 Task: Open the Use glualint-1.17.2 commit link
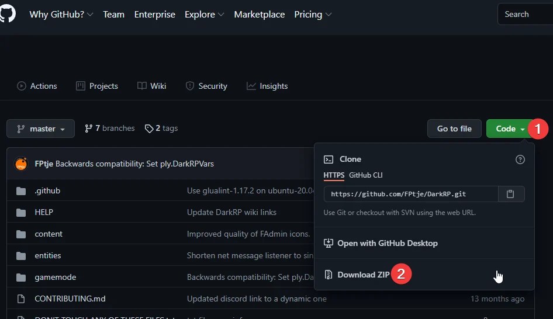(x=251, y=190)
